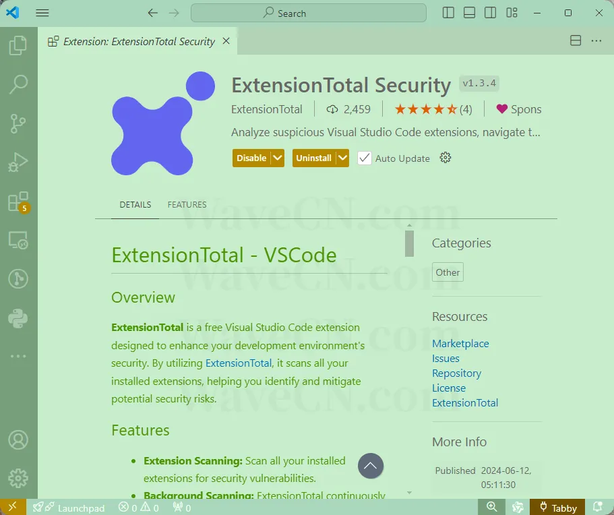This screenshot has height=515, width=614.
Task: Switch to the FEATURES tab
Action: click(x=187, y=205)
